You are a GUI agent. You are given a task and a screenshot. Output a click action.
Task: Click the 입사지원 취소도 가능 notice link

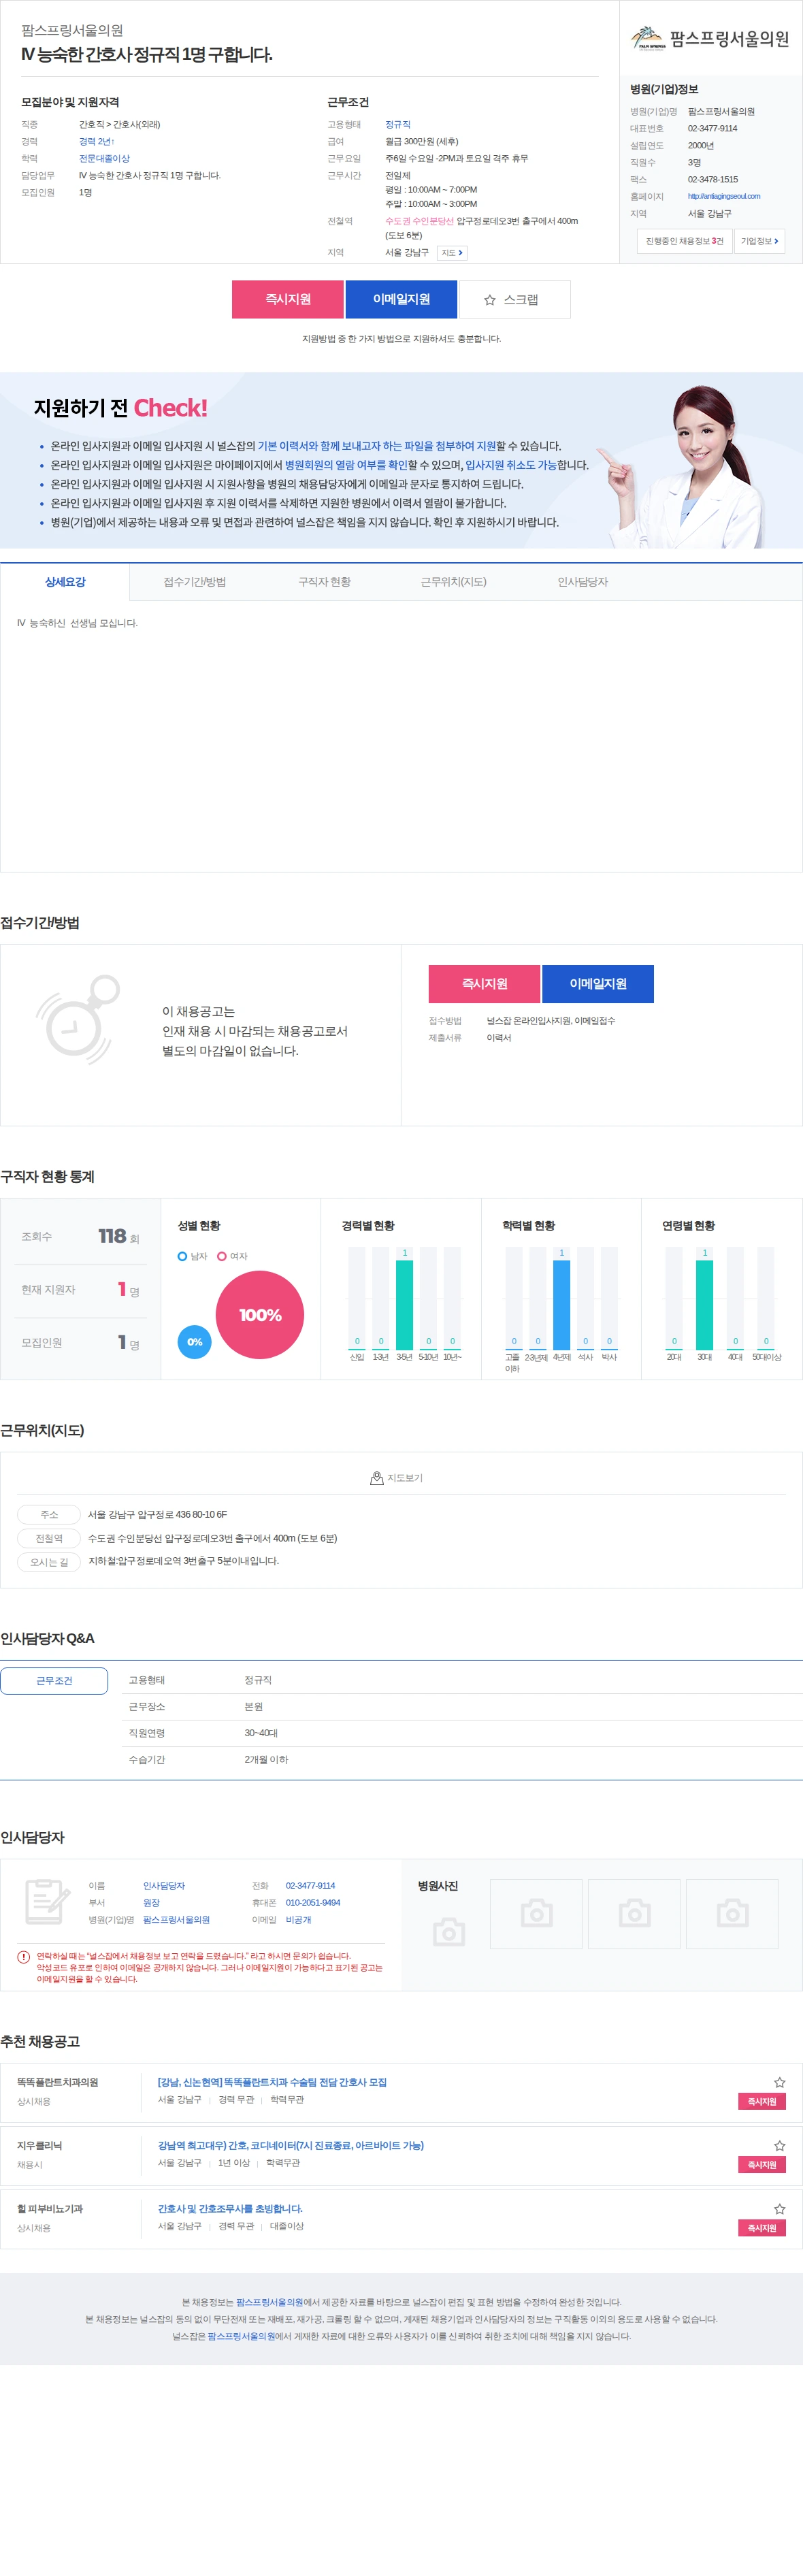[511, 465]
